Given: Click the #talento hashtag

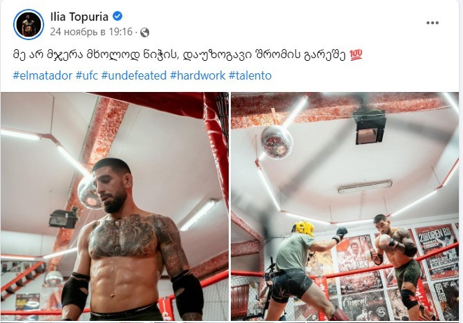Looking at the screenshot, I should 250,75.
